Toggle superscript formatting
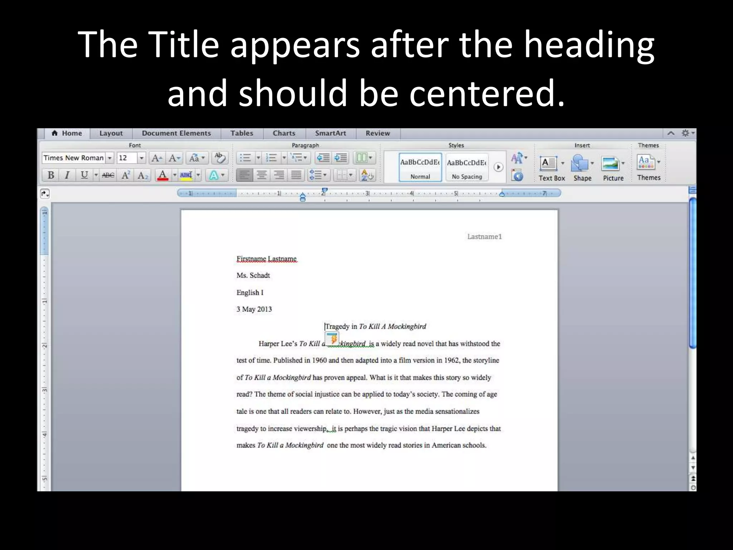Image resolution: width=733 pixels, height=550 pixels. coord(126,175)
